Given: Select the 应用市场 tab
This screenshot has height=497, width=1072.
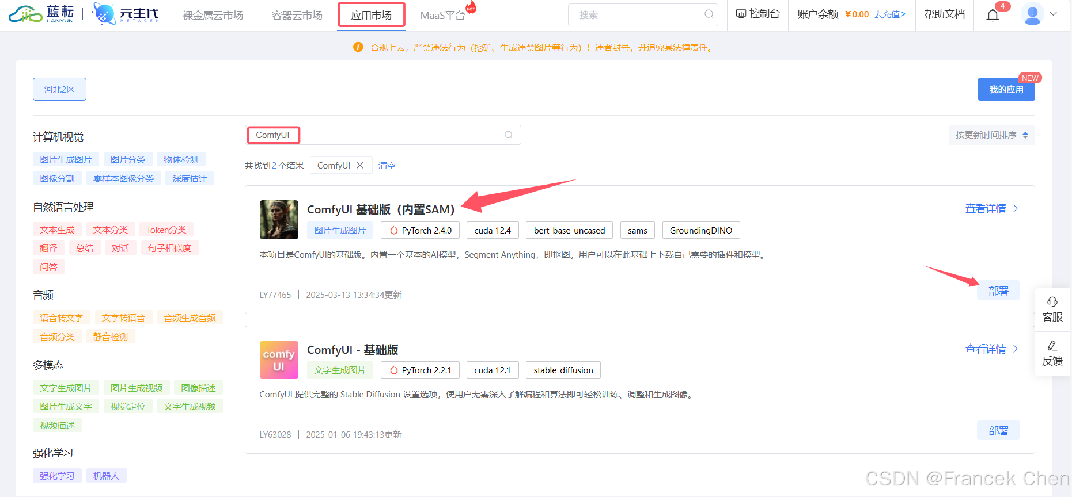Looking at the screenshot, I should point(372,16).
